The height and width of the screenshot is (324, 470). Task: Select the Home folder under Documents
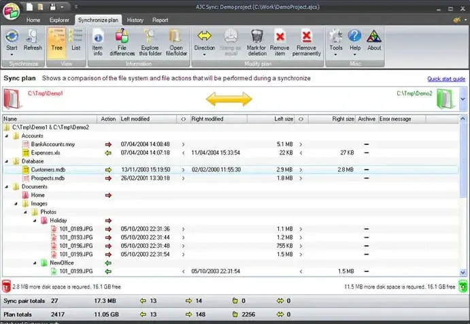pos(37,195)
